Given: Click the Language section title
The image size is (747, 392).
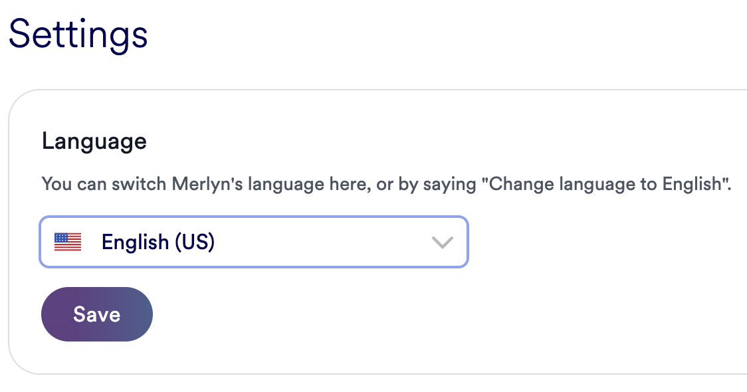Looking at the screenshot, I should (94, 141).
